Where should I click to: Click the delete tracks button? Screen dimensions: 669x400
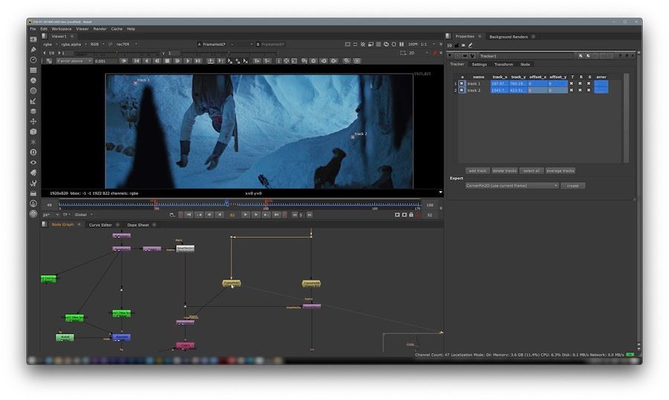click(504, 171)
